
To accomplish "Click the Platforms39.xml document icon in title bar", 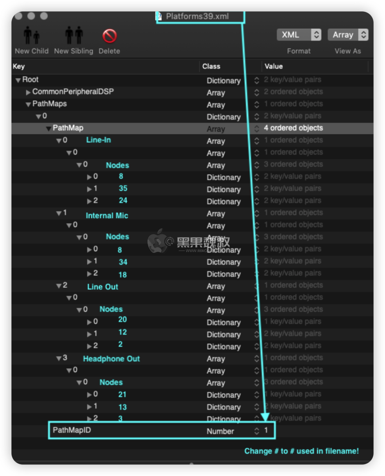I will coord(159,16).
